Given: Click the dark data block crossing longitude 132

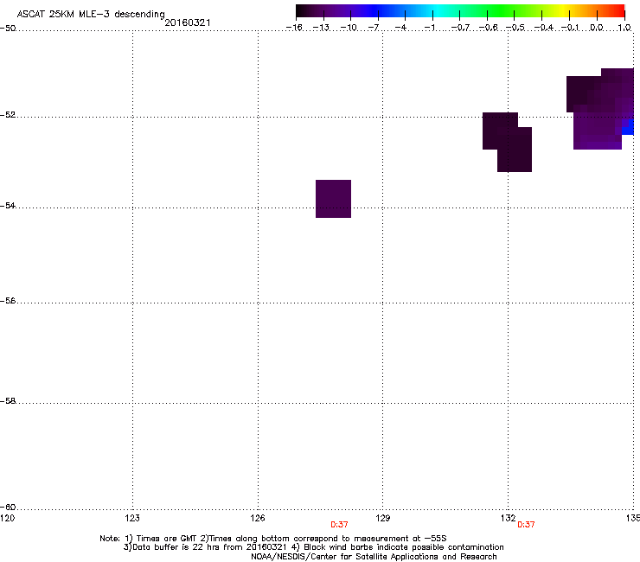Looking at the screenshot, I should [508, 142].
